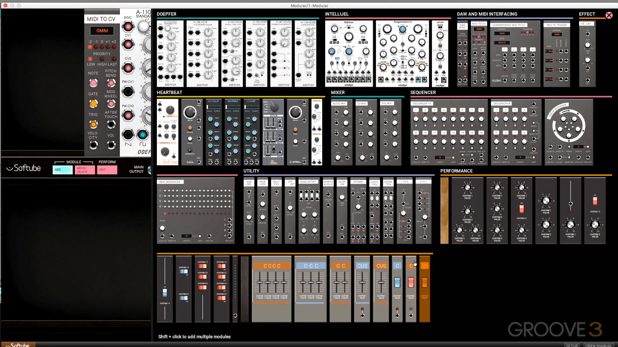618x347 pixels.
Task: Click the GATE output jack
Action: point(93,104)
